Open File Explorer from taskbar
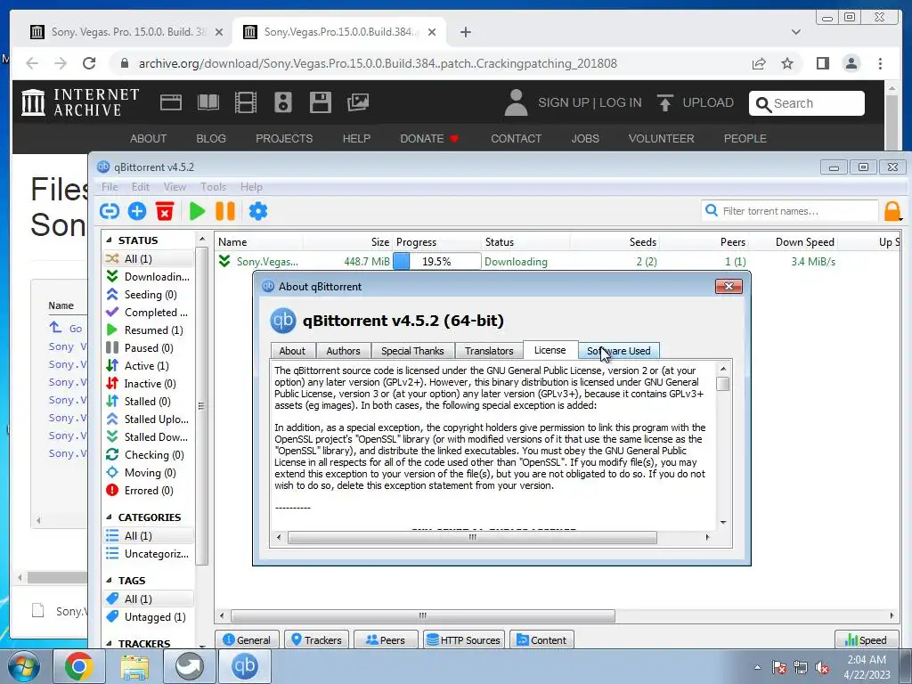The image size is (912, 684). click(x=134, y=666)
